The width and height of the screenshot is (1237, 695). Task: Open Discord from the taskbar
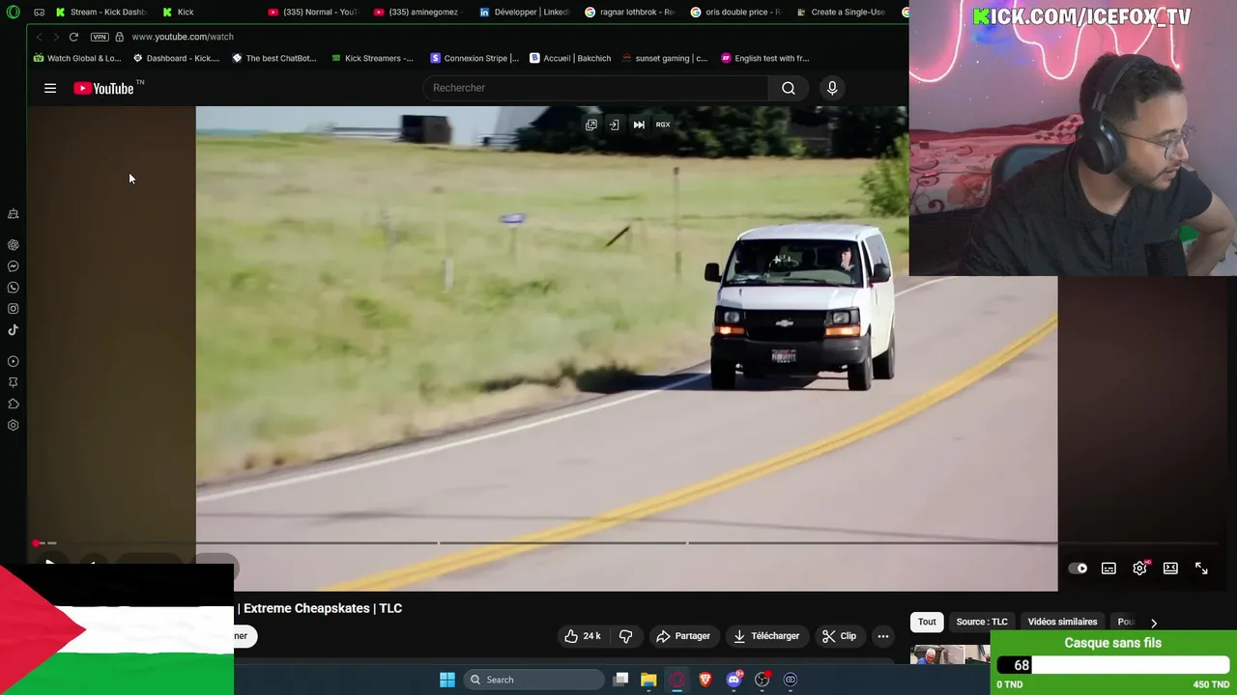click(734, 680)
